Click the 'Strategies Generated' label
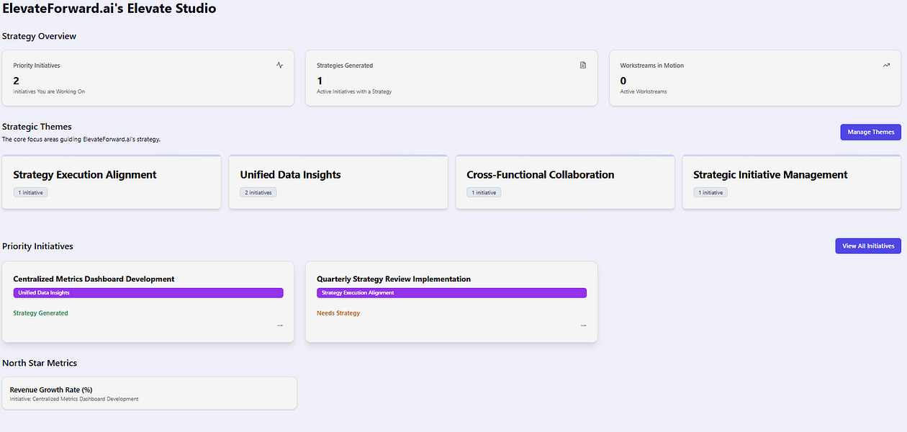The width and height of the screenshot is (907, 432). point(345,66)
